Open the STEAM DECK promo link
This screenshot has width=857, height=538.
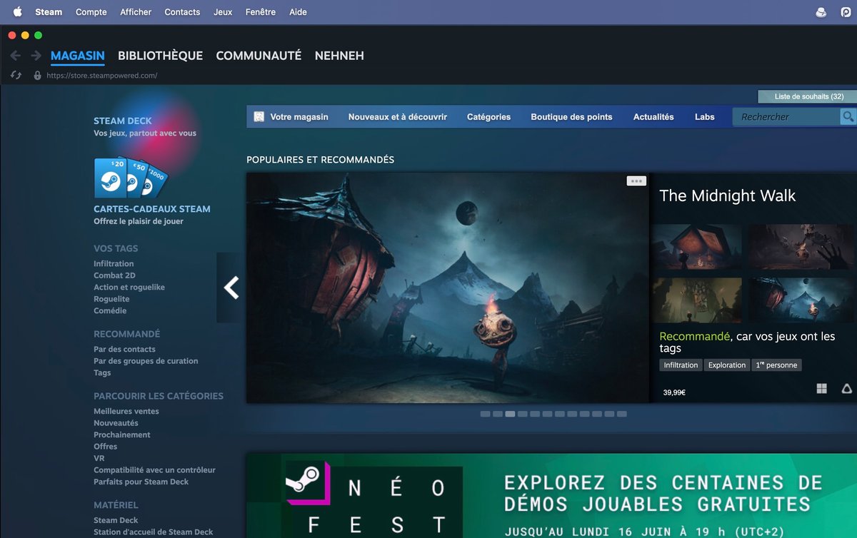[x=123, y=121]
